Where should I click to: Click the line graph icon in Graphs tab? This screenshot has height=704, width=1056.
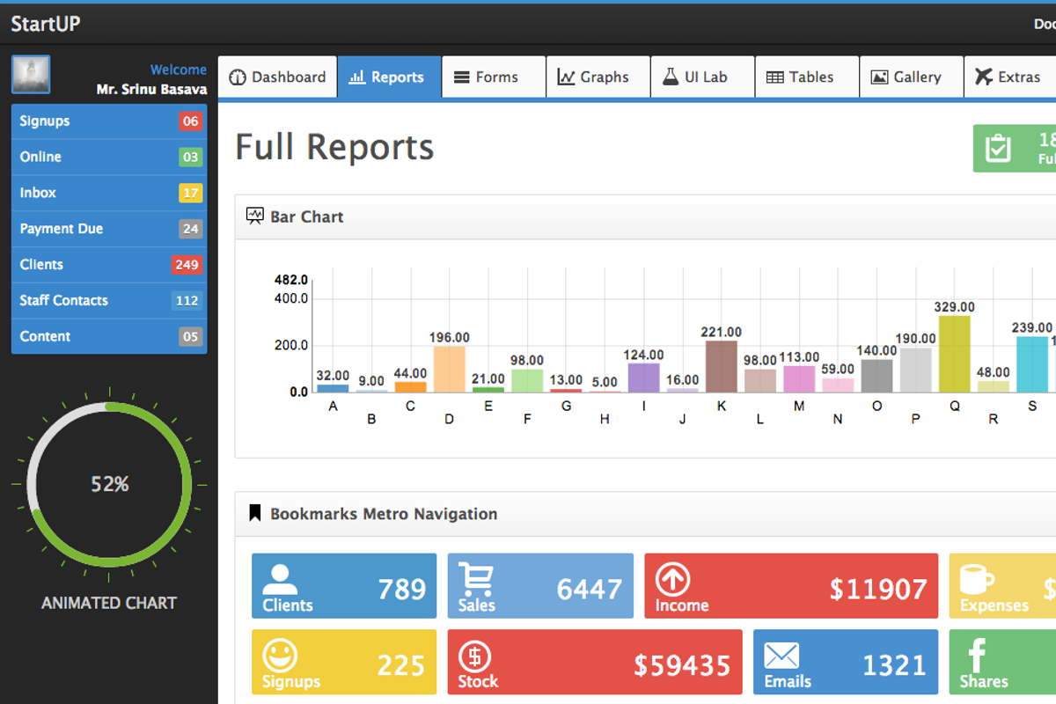(x=566, y=77)
